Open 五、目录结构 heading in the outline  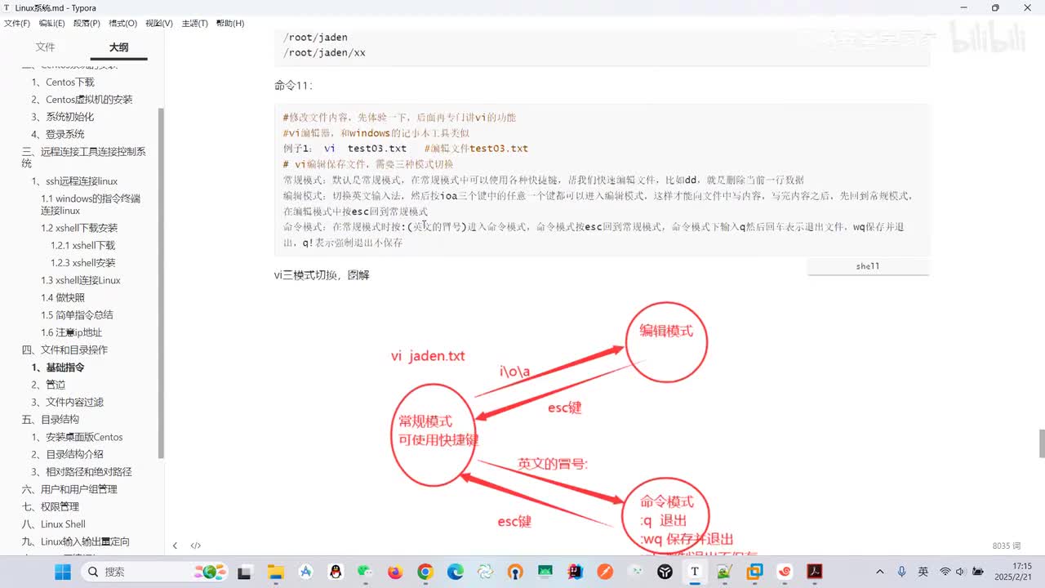coord(50,419)
